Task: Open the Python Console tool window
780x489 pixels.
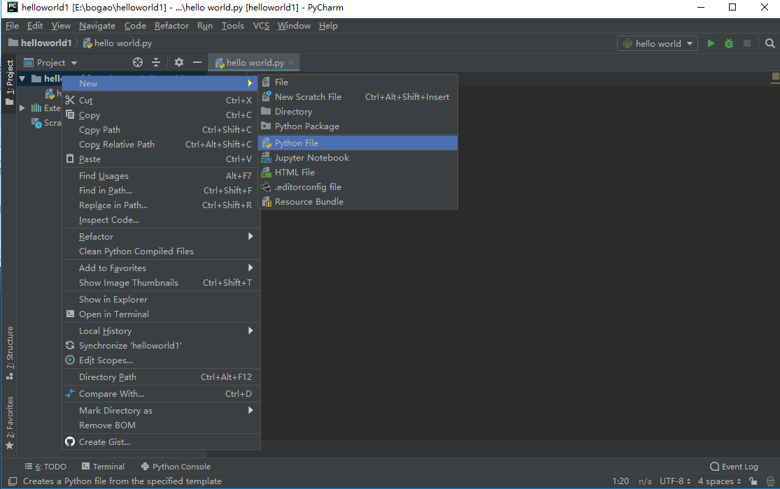Action: [176, 467]
